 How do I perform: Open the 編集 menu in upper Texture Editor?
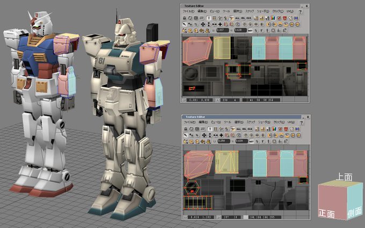tap(202, 11)
